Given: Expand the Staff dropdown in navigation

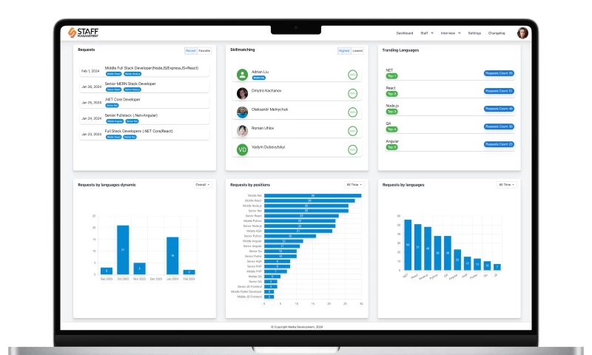Looking at the screenshot, I should pos(425,33).
